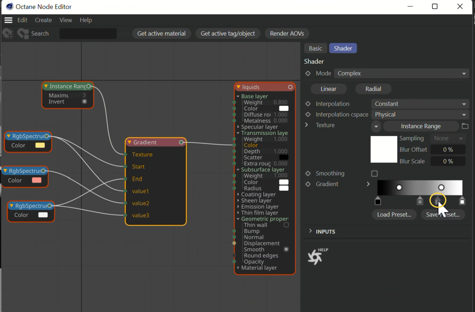
Task: Open the View menu
Action: tap(66, 20)
